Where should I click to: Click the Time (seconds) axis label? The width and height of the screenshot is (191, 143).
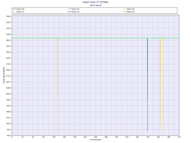pyautogui.click(x=95, y=140)
